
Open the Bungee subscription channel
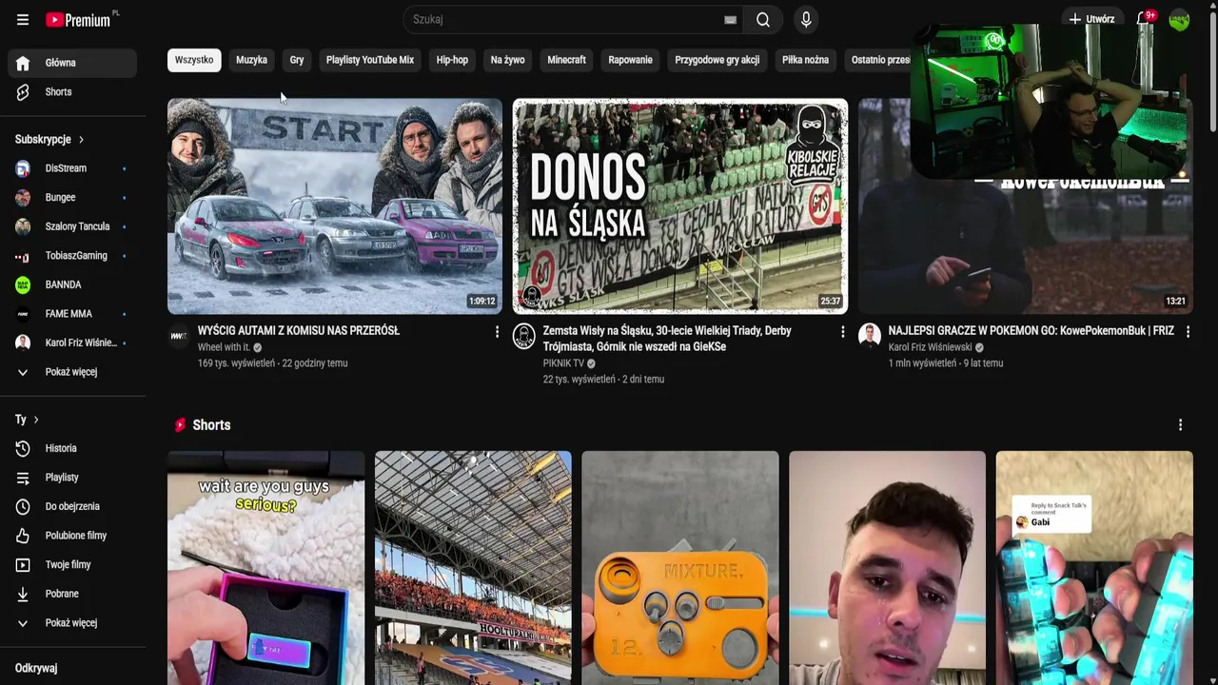point(72,198)
